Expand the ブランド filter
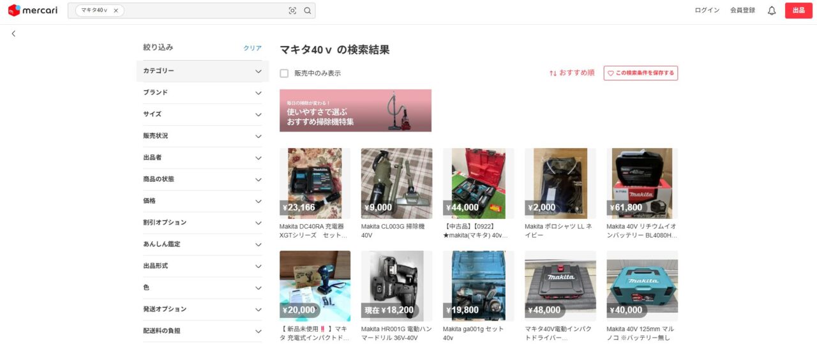This screenshot has width=817, height=344. pos(202,93)
